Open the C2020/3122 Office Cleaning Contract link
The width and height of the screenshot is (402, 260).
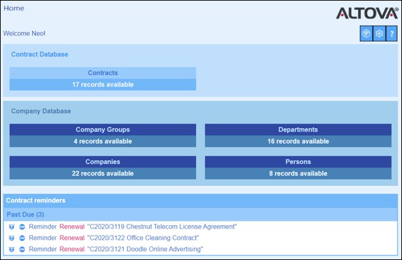tap(143, 238)
